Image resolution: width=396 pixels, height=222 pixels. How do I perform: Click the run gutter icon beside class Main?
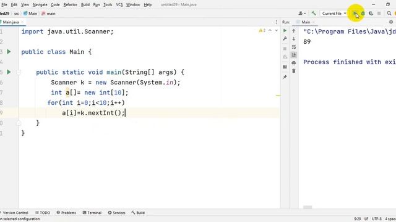pos(9,52)
